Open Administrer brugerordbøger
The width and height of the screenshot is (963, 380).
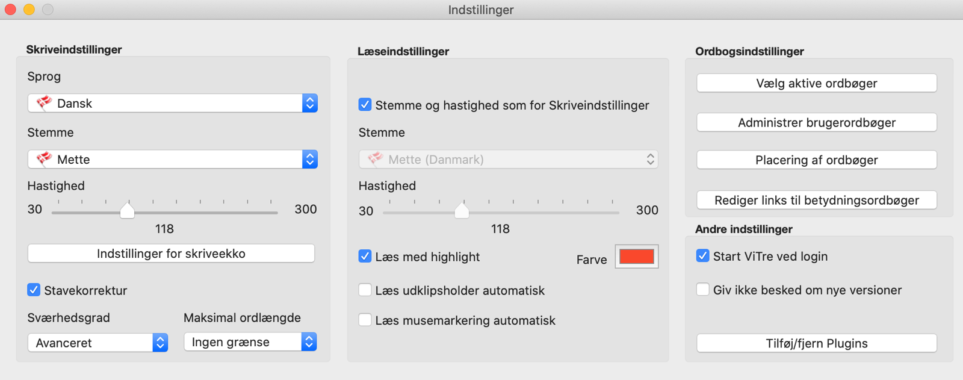pyautogui.click(x=816, y=122)
